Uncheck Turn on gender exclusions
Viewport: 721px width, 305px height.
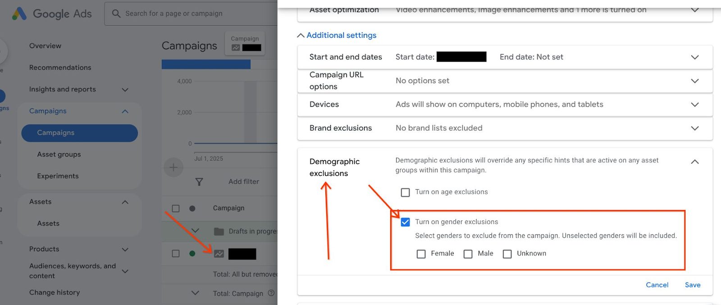coord(405,222)
